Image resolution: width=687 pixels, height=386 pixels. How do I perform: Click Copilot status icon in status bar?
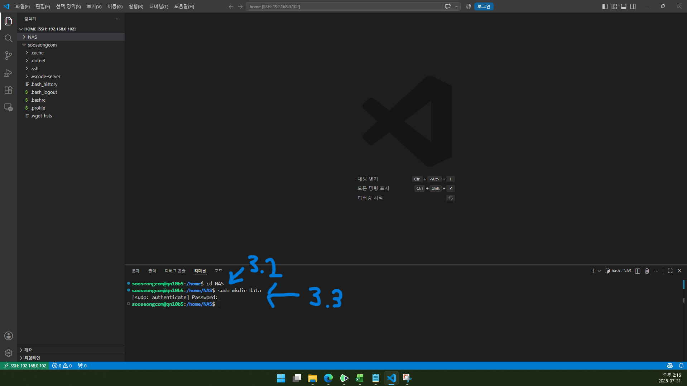point(670,366)
